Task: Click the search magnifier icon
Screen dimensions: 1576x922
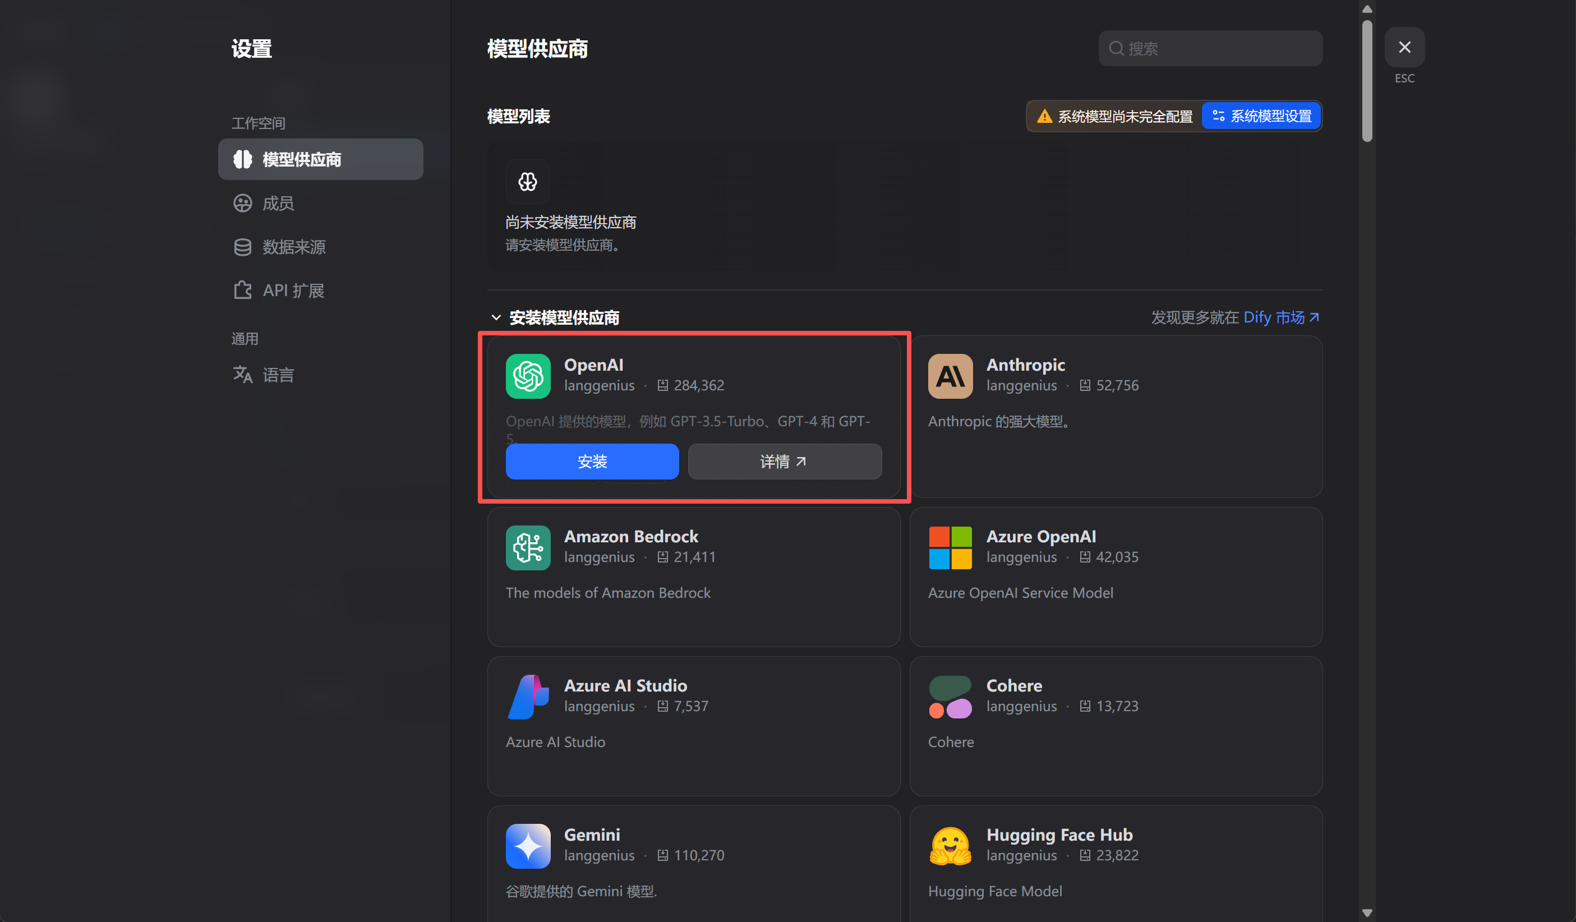Action: [1116, 48]
